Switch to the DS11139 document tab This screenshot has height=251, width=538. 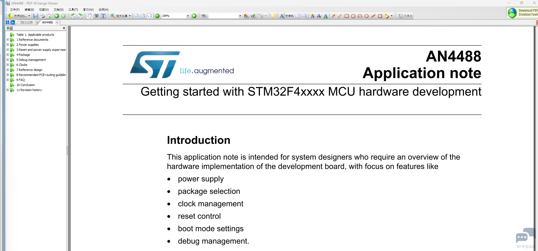point(26,22)
